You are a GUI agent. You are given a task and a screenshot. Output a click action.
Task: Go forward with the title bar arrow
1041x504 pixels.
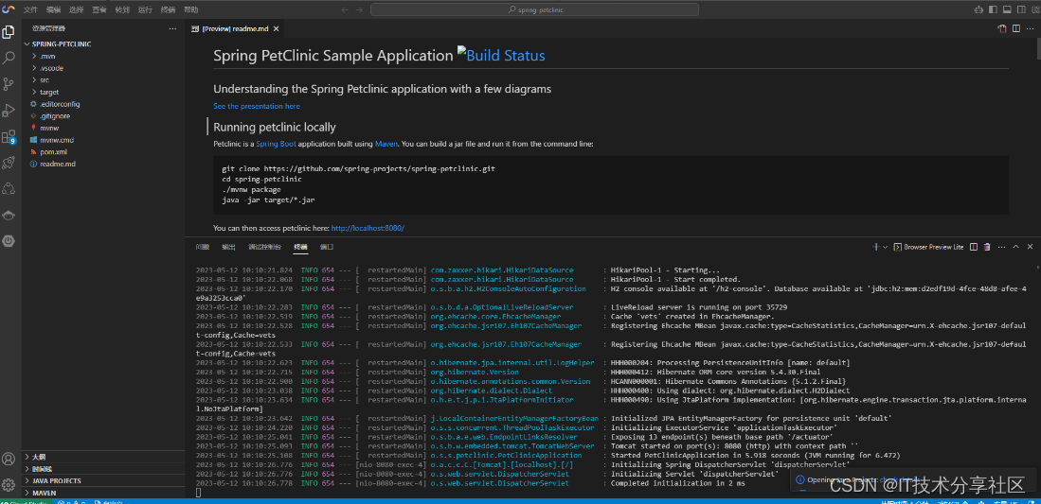[359, 10]
